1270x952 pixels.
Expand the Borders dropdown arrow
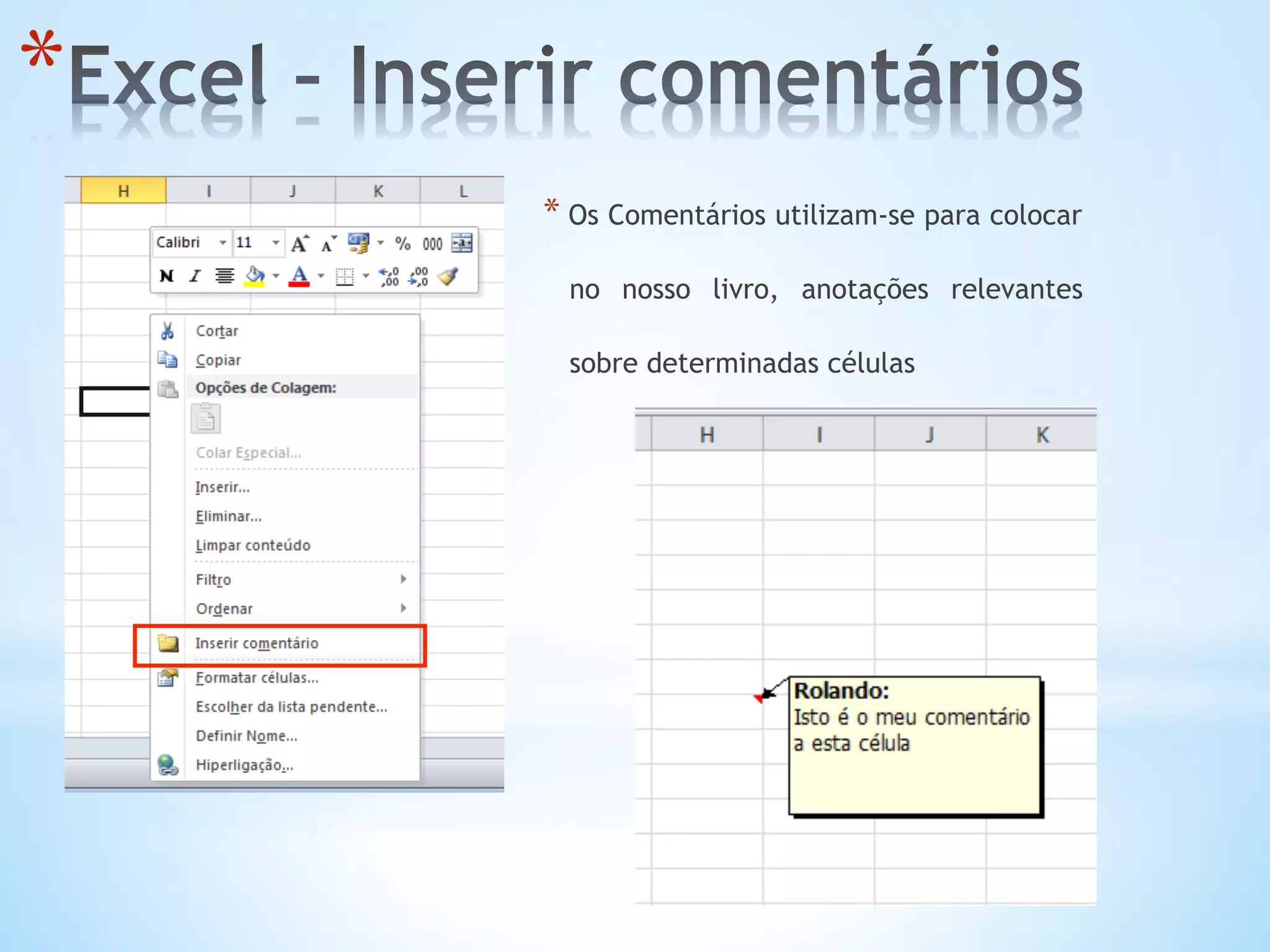click(366, 276)
